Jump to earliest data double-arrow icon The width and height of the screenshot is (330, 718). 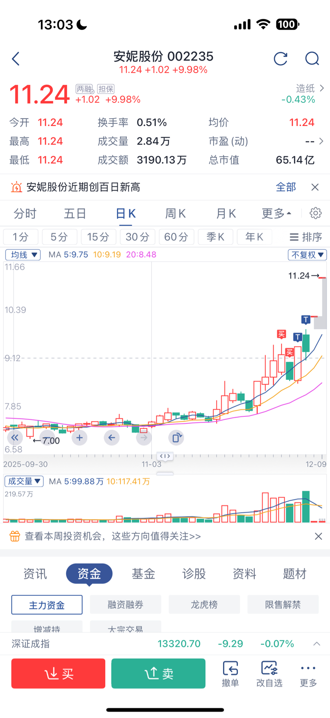pyautogui.click(x=15, y=438)
